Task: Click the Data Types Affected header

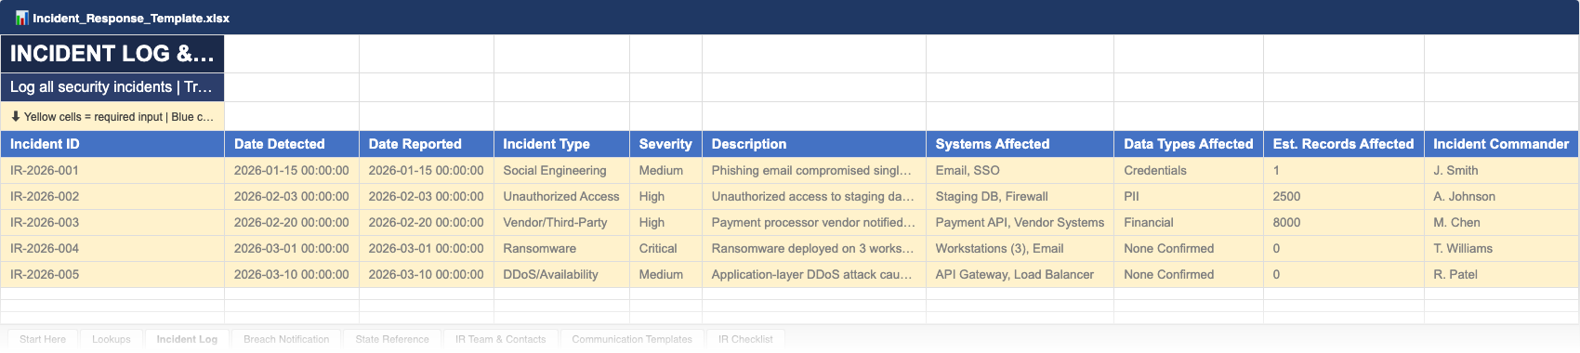Action: click(x=1189, y=144)
